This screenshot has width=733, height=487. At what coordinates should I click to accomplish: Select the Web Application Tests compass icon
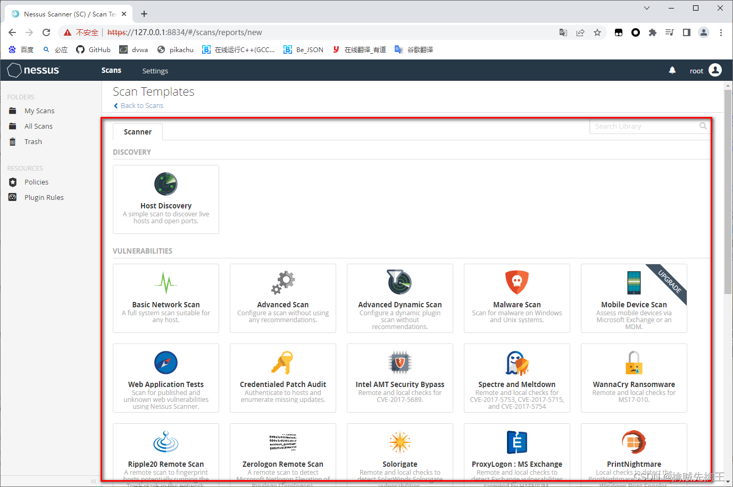point(166,363)
